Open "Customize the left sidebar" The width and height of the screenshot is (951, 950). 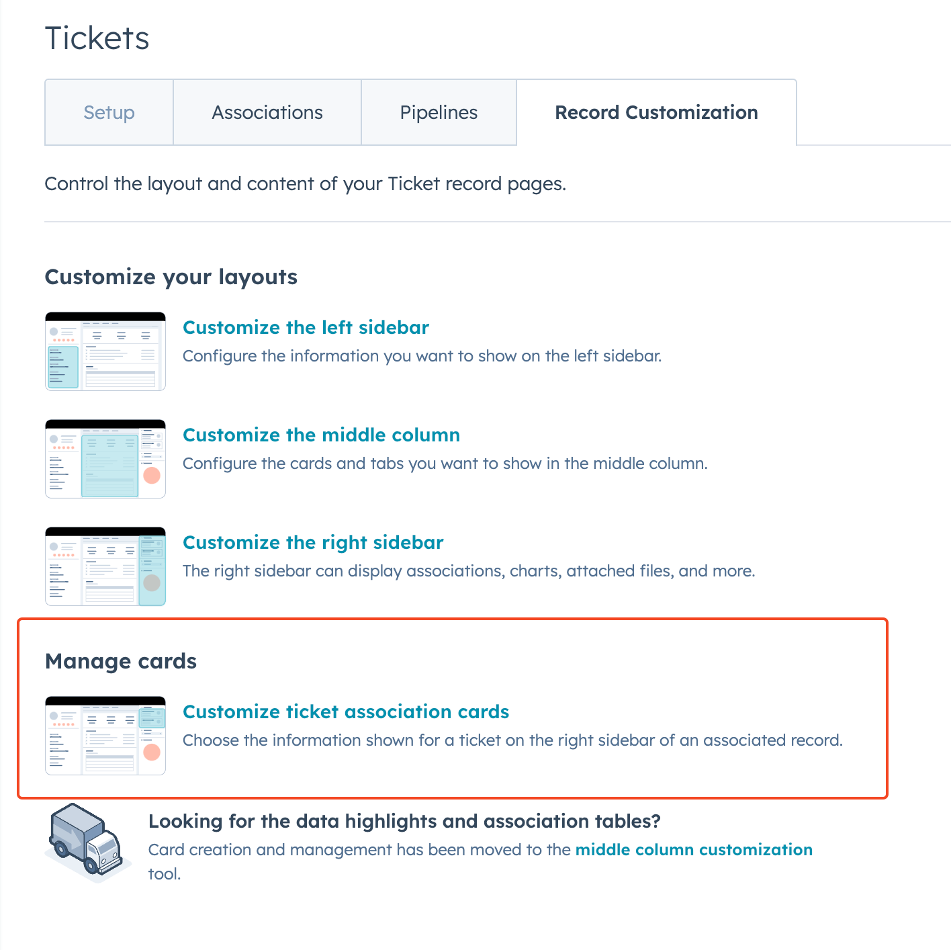[306, 327]
